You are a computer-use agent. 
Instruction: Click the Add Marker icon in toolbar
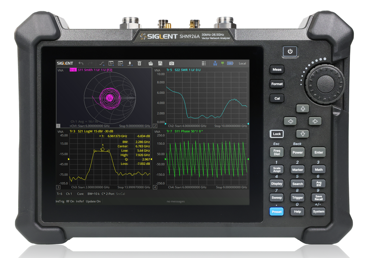pyautogui.click(x=130, y=63)
